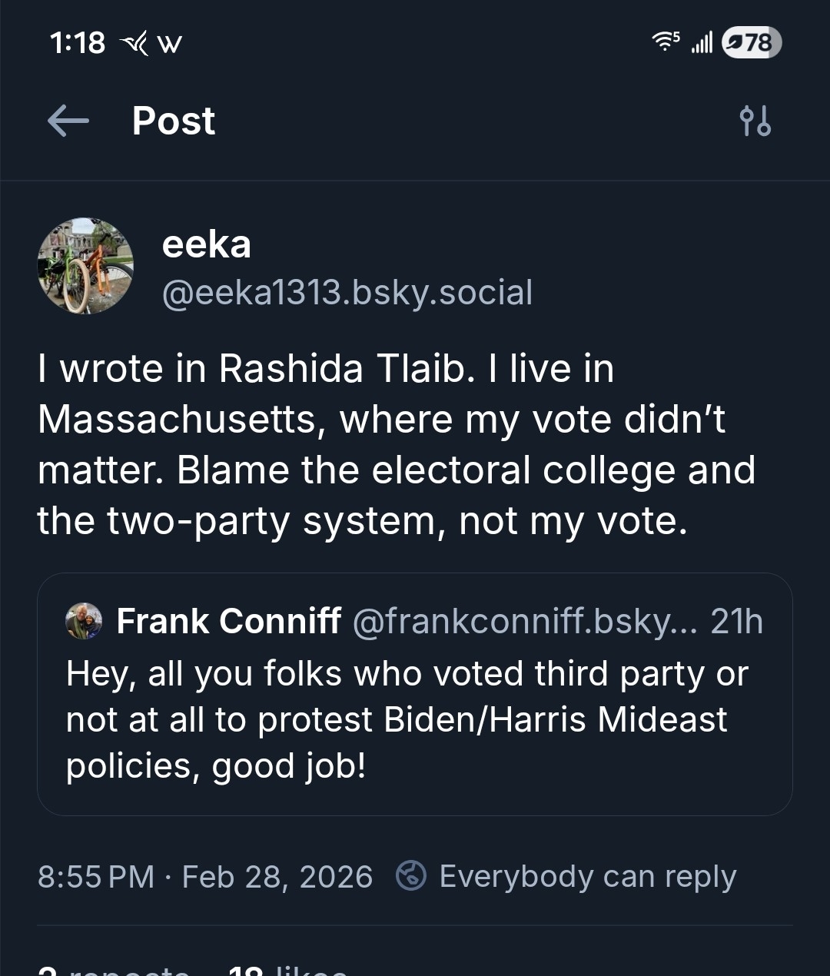Tap eeka's bicycle profile avatar
Screen dimensions: 830x976
[x=85, y=266]
